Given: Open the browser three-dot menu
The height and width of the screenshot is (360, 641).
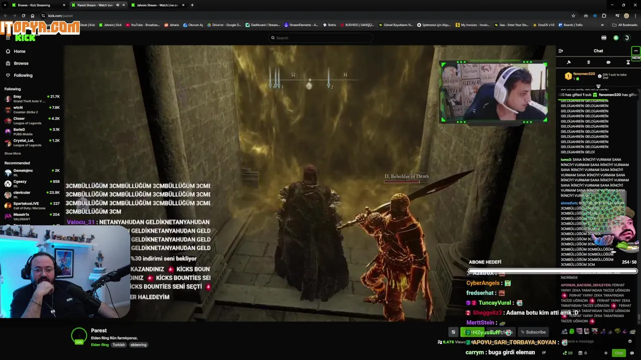Looking at the screenshot, I should pos(635,15).
